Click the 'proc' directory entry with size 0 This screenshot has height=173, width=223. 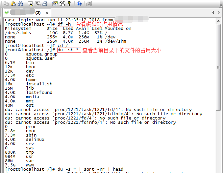pyautogui.click(x=31, y=127)
